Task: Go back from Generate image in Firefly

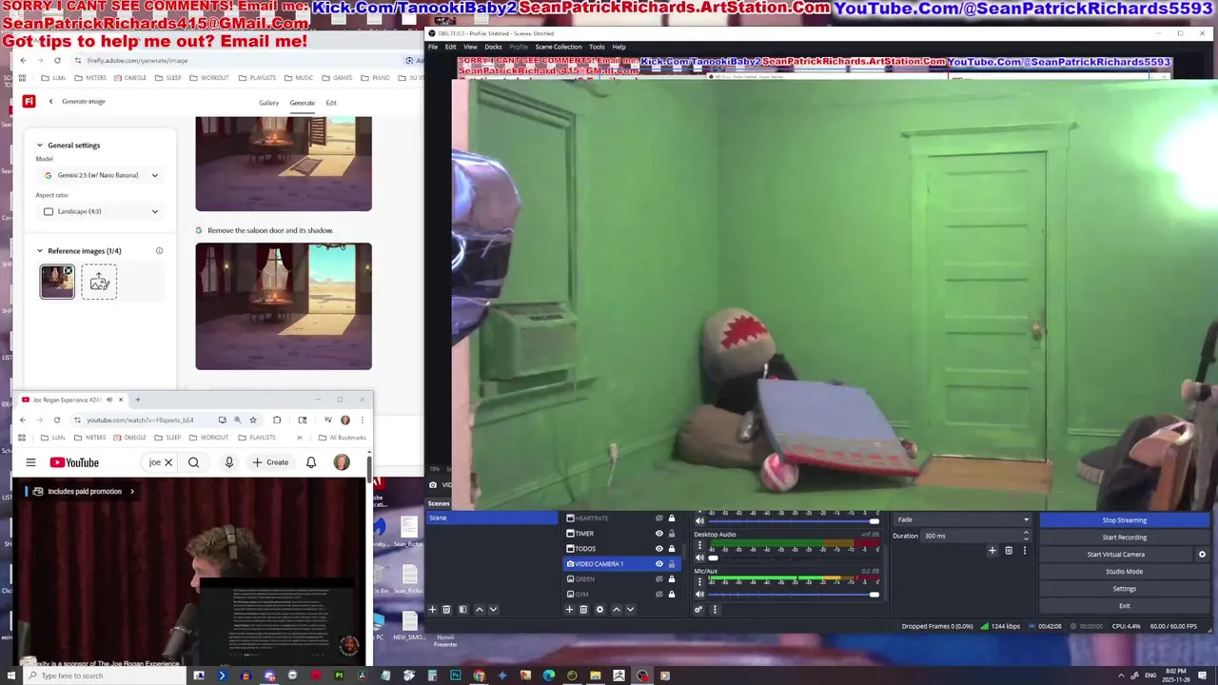Action: pyautogui.click(x=51, y=102)
